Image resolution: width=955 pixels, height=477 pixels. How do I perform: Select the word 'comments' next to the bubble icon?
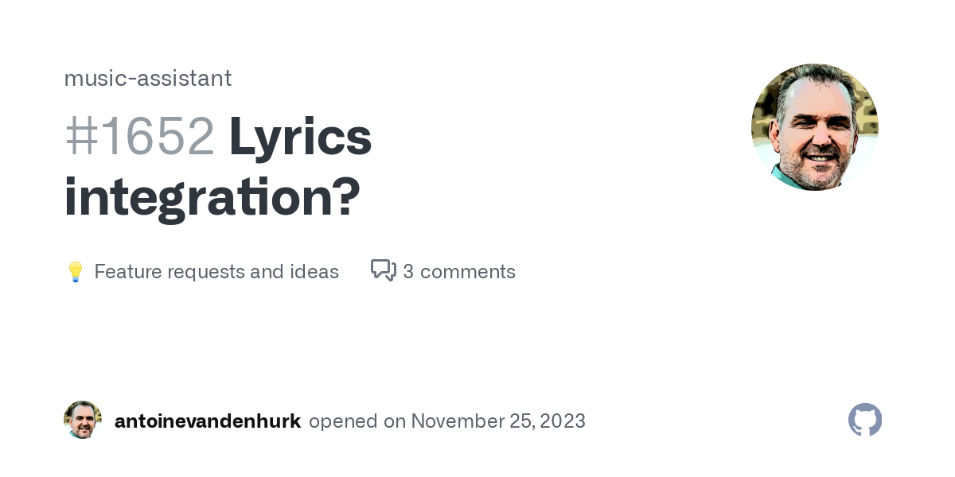[468, 272]
